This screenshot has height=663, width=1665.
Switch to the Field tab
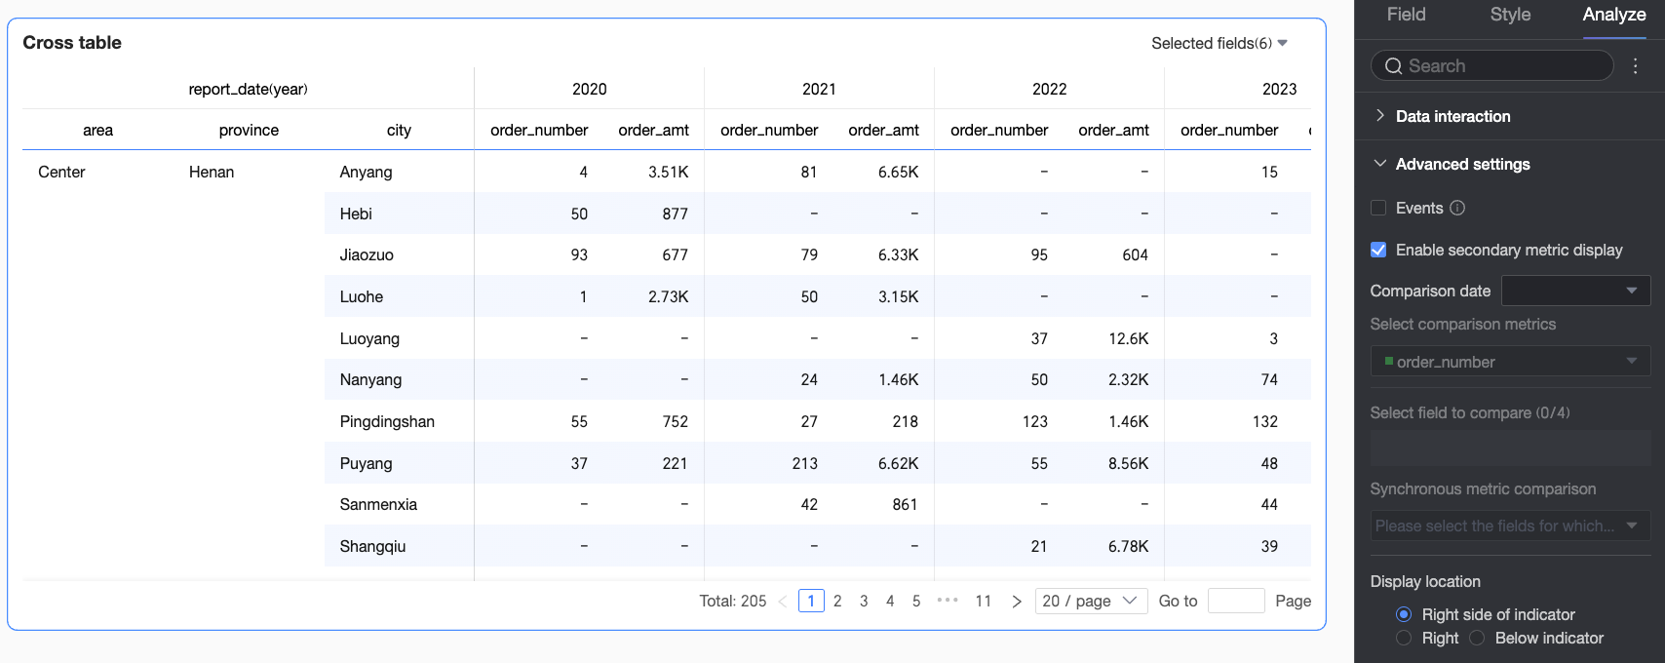click(1406, 15)
